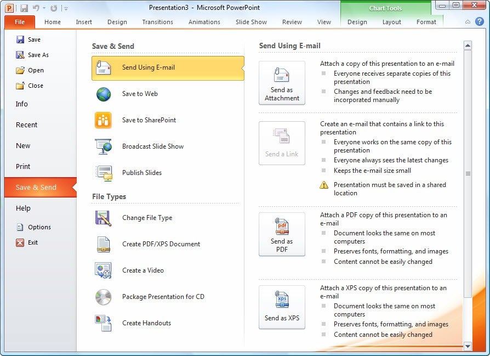Click the PowerPoint application icon in title bar

9,8
